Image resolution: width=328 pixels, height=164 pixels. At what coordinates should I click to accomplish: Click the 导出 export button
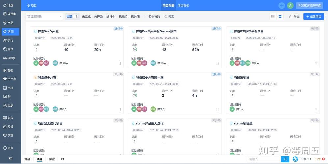[294, 17]
